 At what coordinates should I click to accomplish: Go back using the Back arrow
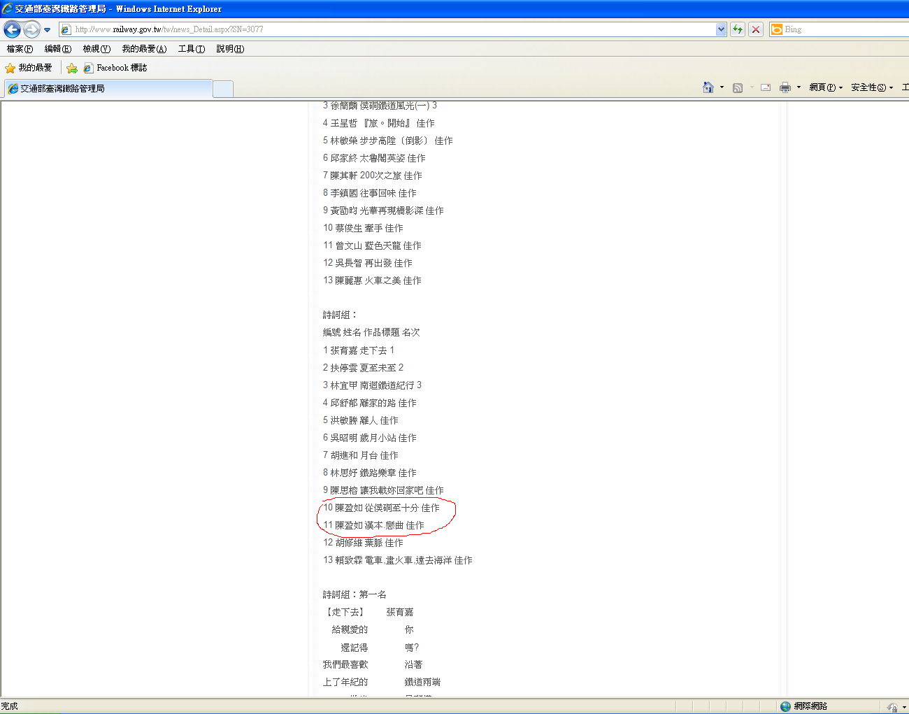coord(12,29)
